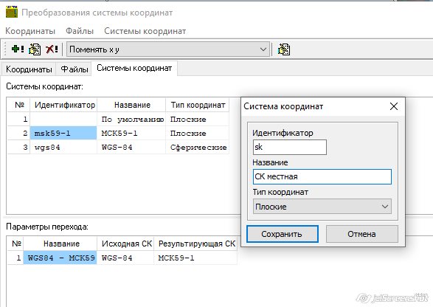
Task: Close the Система координат dialog
Action: 393,106
